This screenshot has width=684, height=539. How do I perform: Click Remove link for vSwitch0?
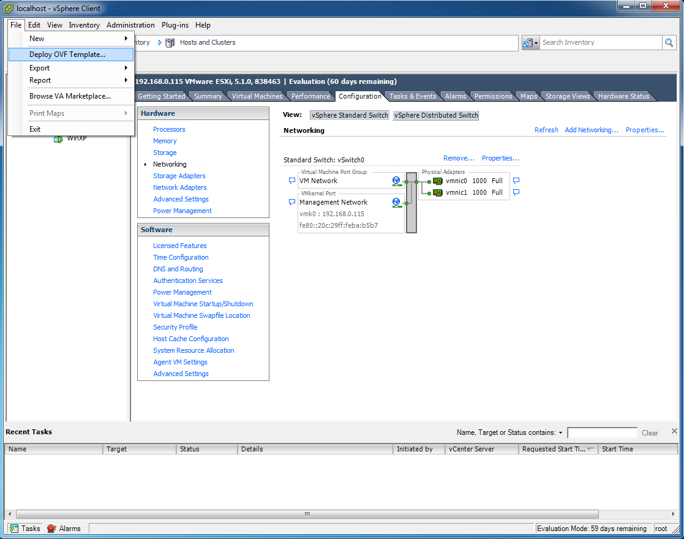[x=459, y=159]
